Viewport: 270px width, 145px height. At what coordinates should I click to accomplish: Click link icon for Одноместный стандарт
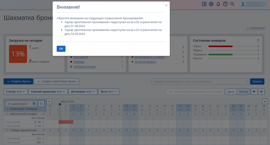point(44,114)
